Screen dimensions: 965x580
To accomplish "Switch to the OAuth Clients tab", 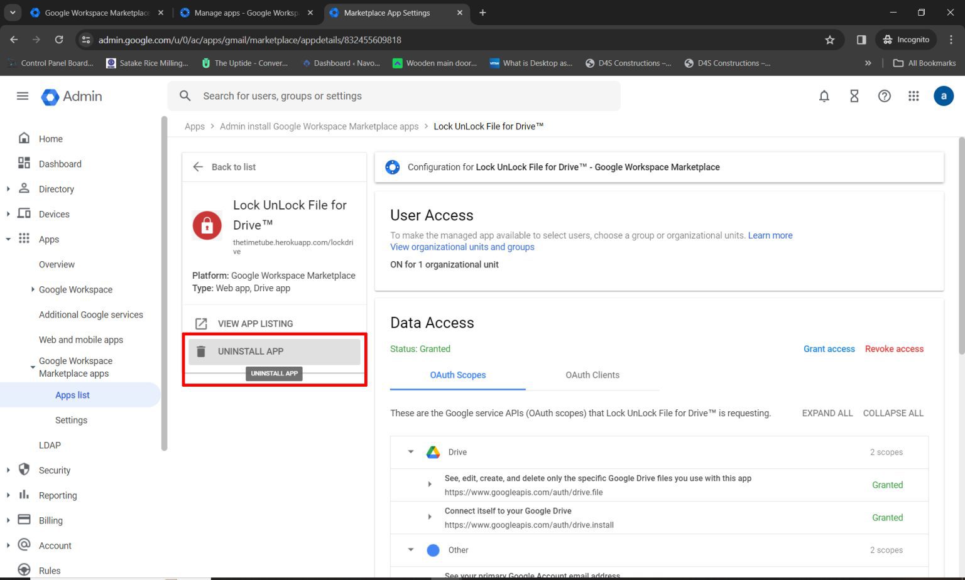I will (x=592, y=375).
